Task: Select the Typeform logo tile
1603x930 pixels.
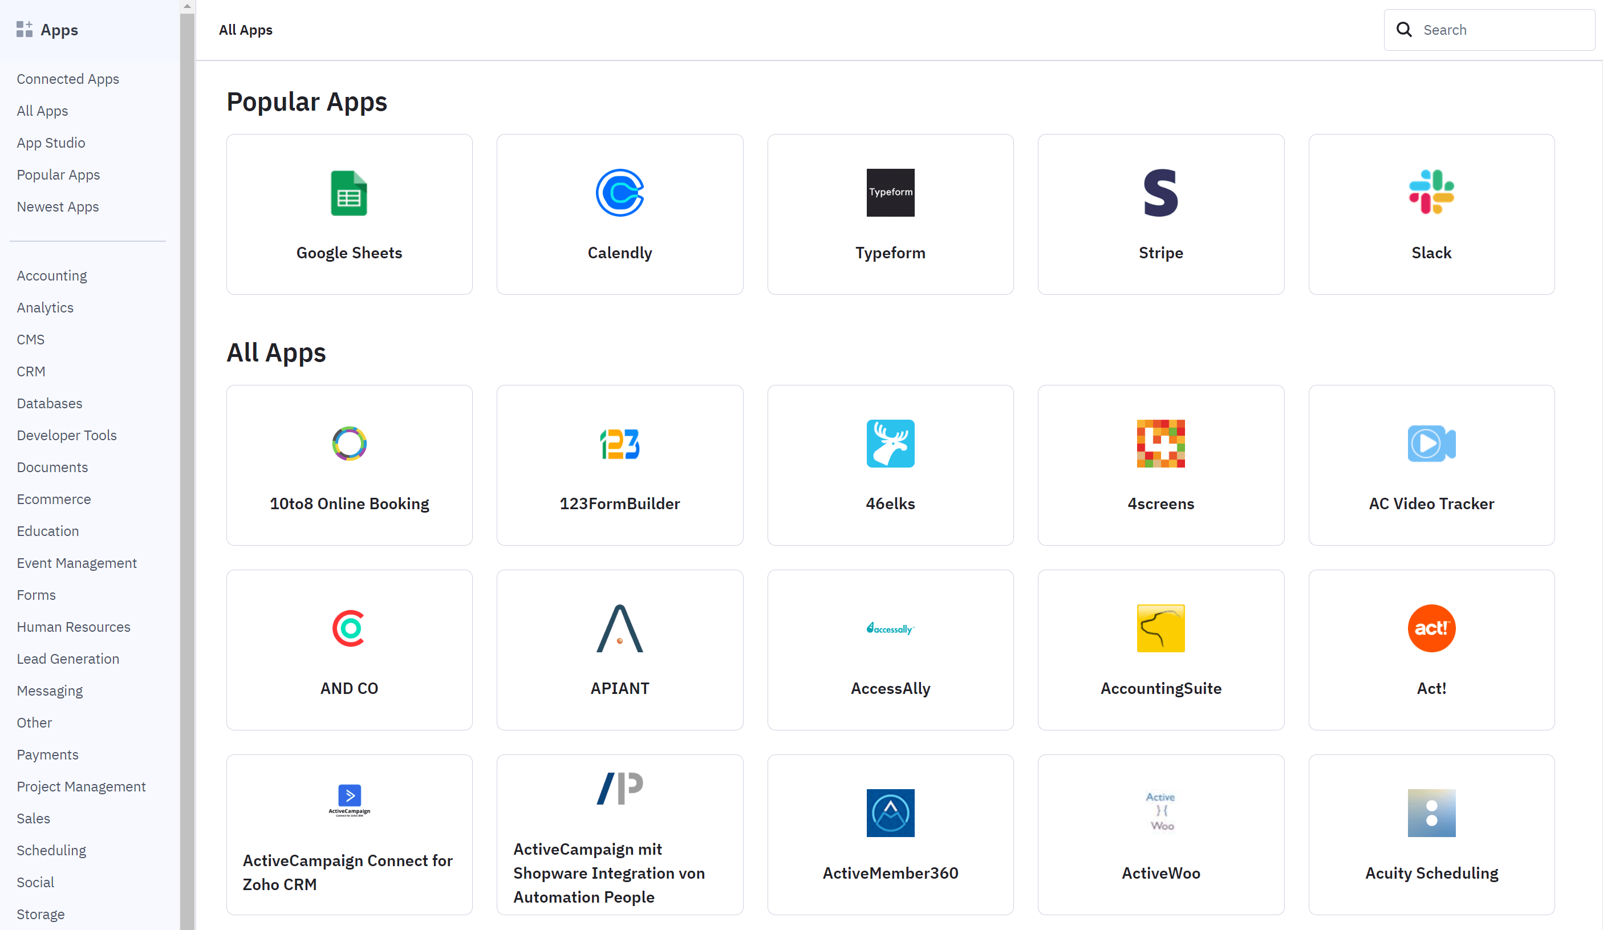Action: click(x=890, y=193)
